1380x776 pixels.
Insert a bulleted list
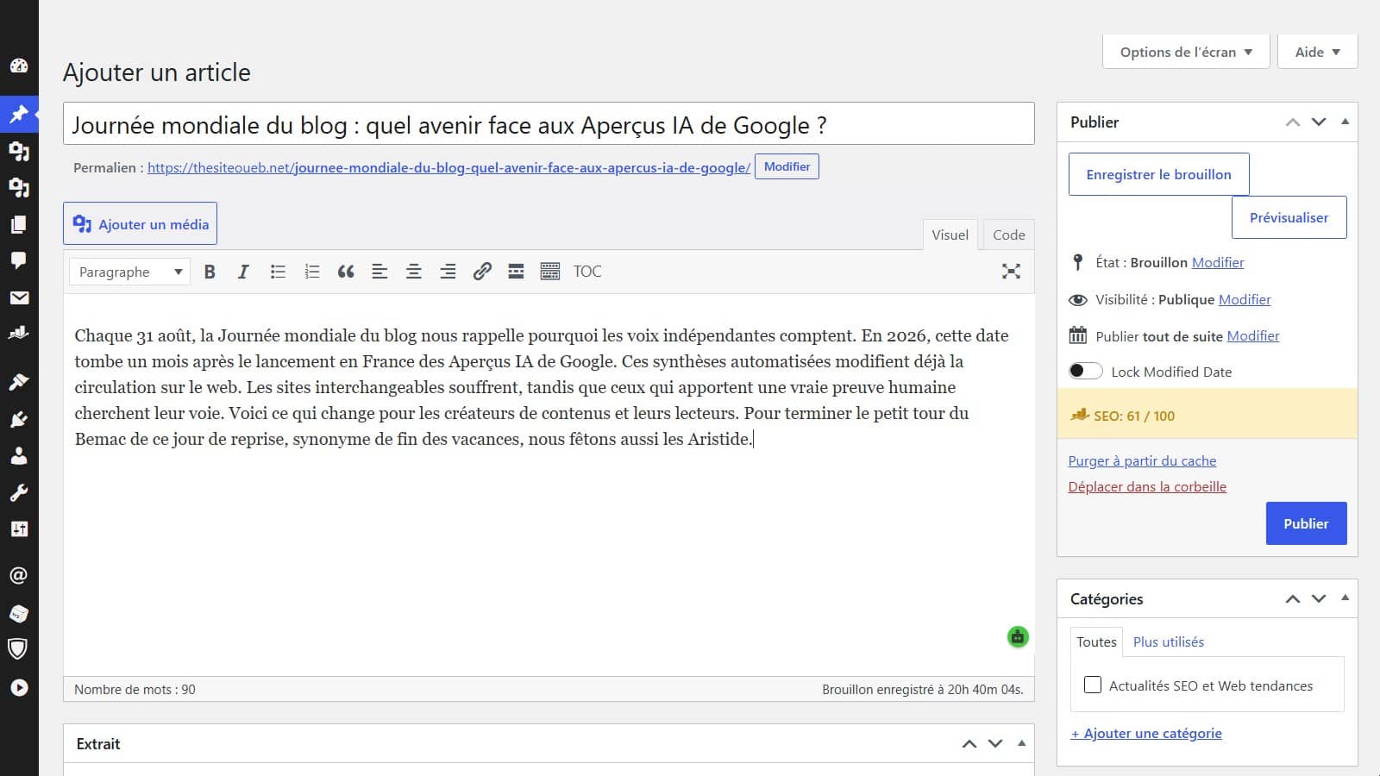coord(278,272)
